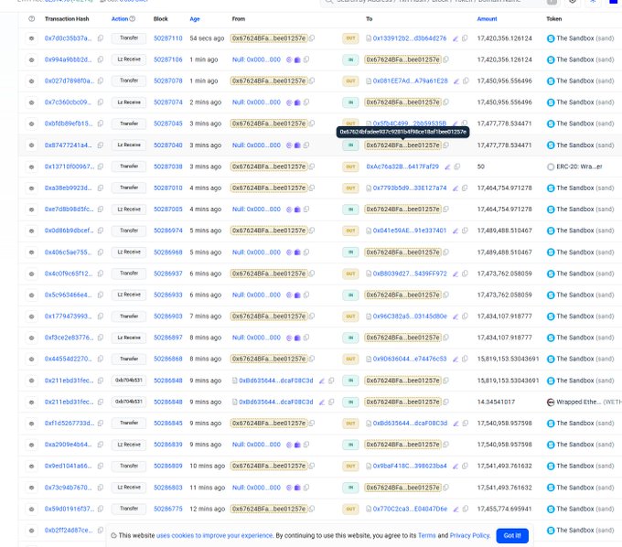Copy destination address 0x133912b2...d3b64d276
Image resolution: width=622 pixels, height=547 pixels.
(x=465, y=38)
